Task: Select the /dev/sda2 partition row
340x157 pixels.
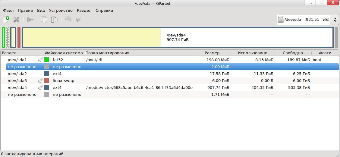Action: point(17,74)
